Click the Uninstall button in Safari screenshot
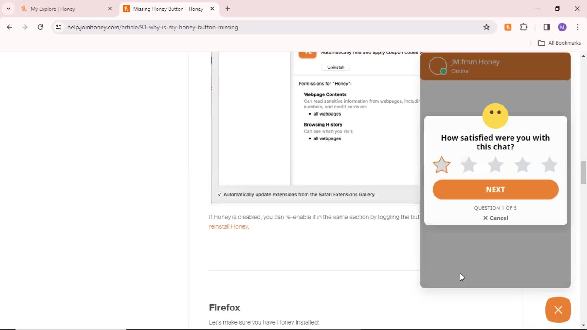This screenshot has width=587, height=330. pos(336,67)
